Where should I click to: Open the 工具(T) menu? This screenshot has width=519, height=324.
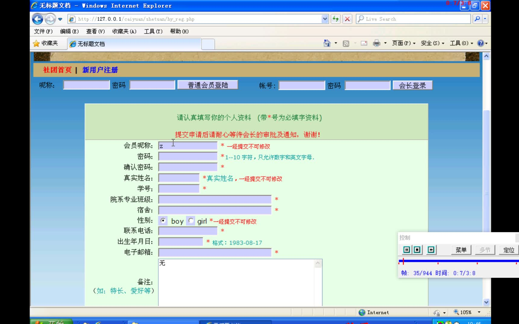pos(153,31)
